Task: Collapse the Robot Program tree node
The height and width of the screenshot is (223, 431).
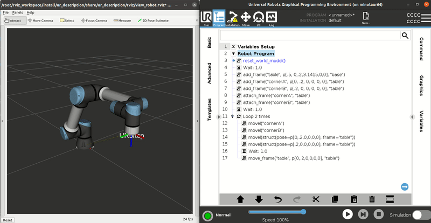Action: pos(233,54)
